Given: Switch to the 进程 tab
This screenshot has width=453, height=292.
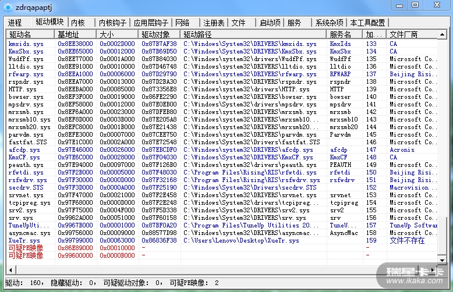Looking at the screenshot, I should click(15, 23).
